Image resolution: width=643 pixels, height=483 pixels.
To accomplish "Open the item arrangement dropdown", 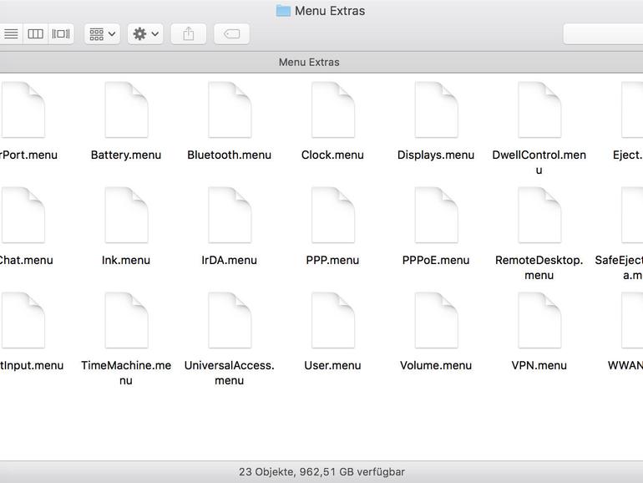I will tap(103, 33).
